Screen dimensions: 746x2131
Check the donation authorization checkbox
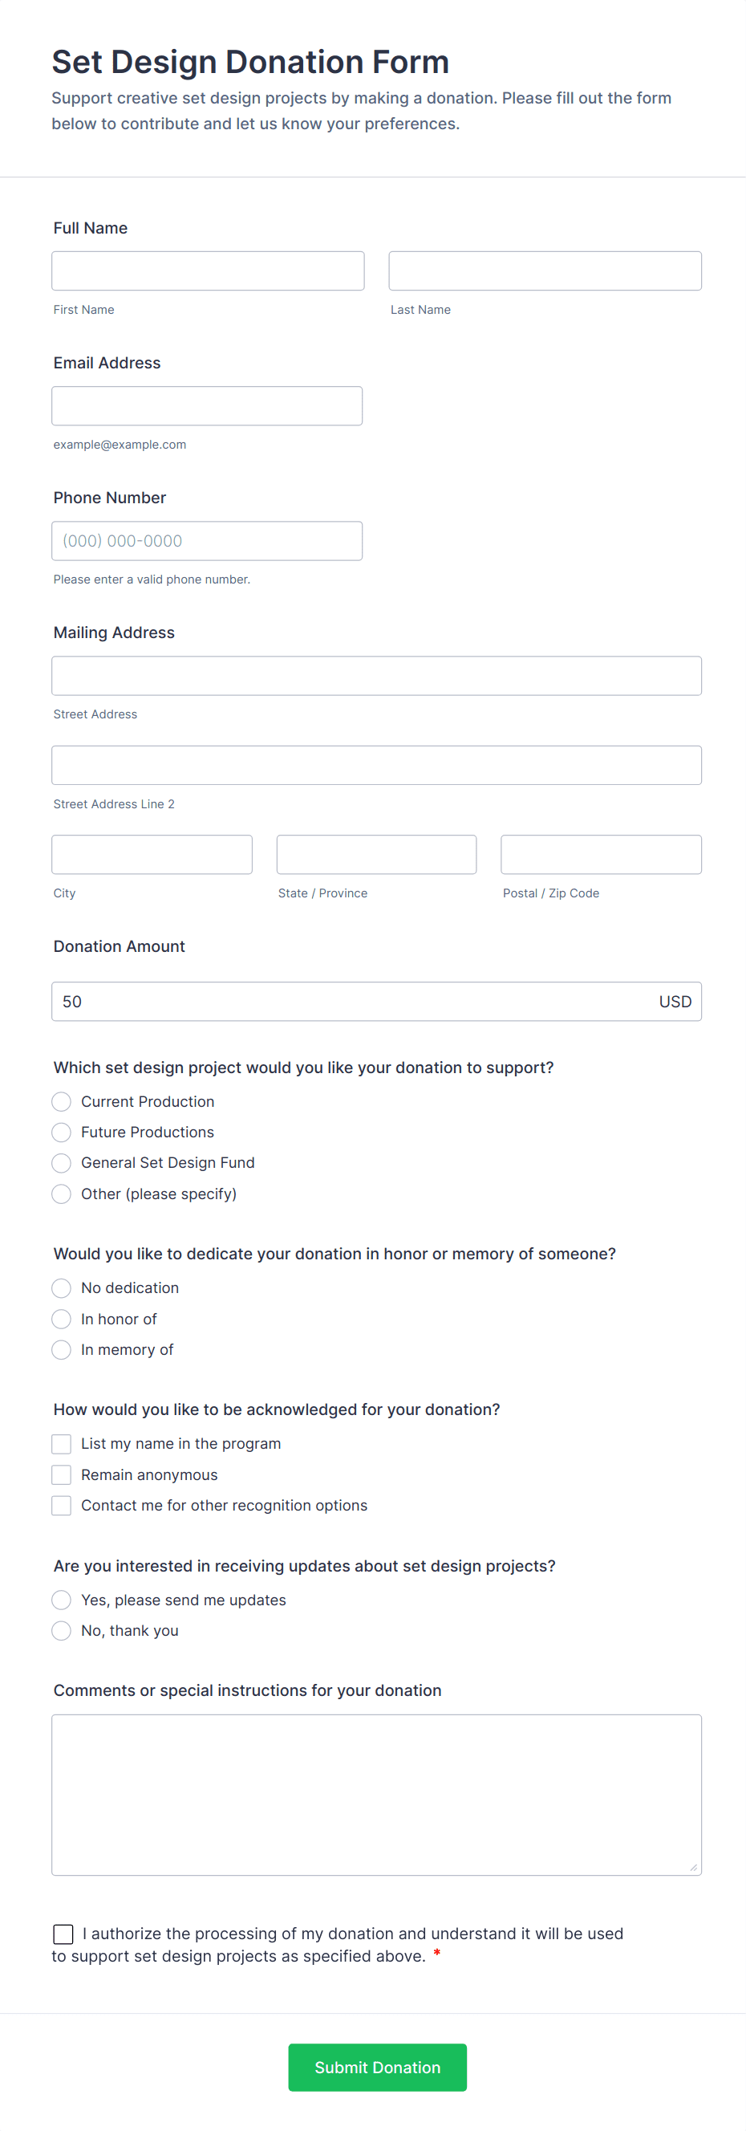[x=63, y=1934]
